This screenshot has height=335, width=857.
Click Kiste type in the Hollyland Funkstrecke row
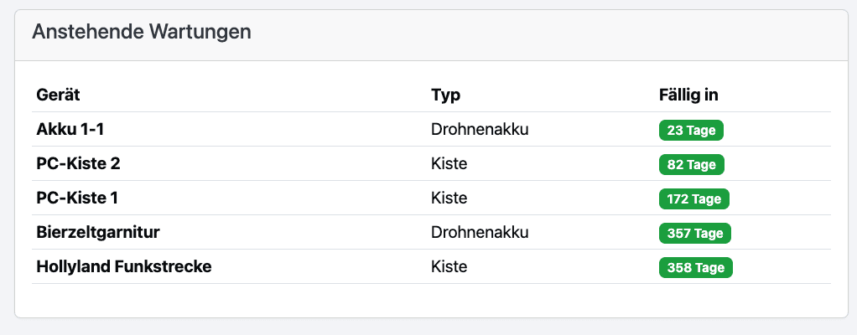tap(449, 267)
